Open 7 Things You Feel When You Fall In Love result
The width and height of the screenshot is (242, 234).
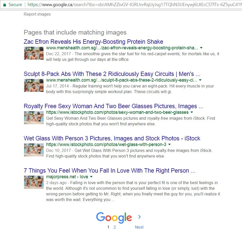click(109, 171)
